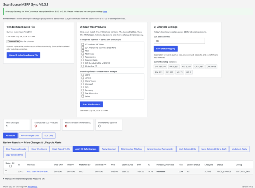Image resolution: width=255 pixels, height=188 pixels.
Task: Click the 'Decrease' cell in results row
Action: (161, 172)
